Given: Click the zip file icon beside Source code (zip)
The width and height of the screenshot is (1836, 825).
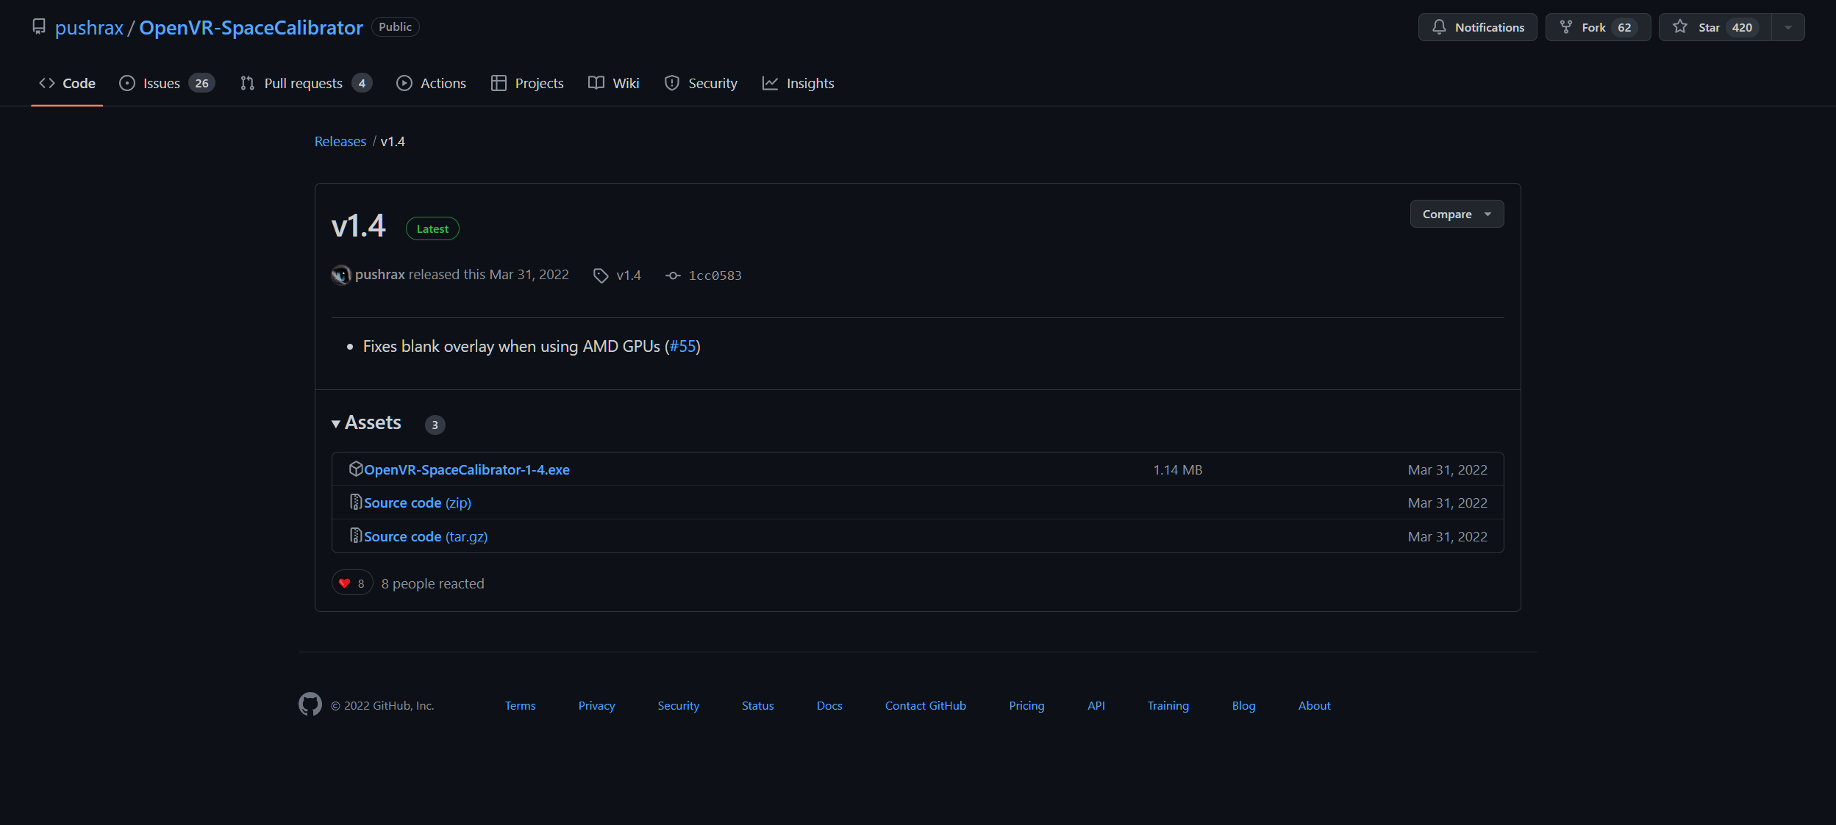Looking at the screenshot, I should point(356,502).
